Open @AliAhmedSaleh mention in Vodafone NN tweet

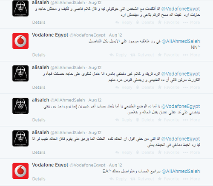(181, 41)
